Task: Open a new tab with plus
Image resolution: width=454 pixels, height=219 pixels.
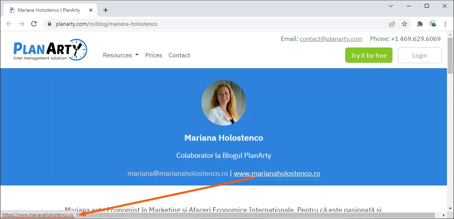Action: tap(106, 10)
